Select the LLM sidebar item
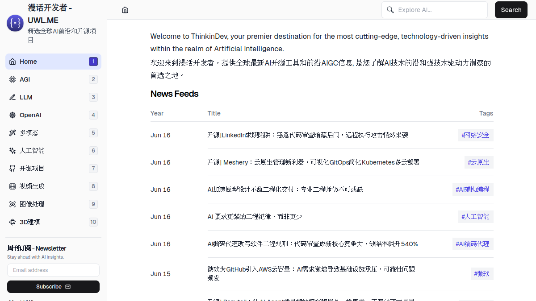The image size is (536, 301). (x=53, y=97)
